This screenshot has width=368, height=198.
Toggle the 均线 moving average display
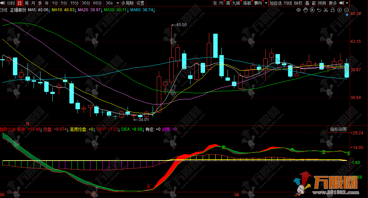[288, 3]
